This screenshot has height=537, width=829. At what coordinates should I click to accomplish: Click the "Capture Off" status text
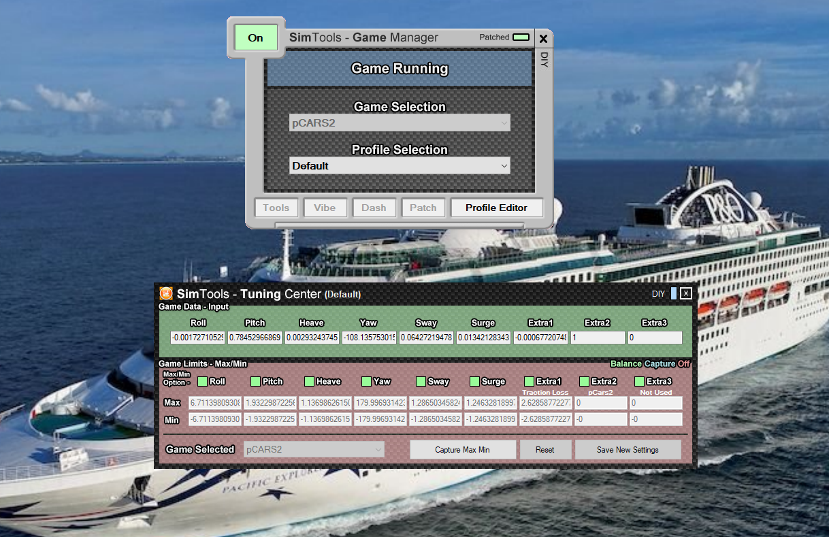coord(668,364)
